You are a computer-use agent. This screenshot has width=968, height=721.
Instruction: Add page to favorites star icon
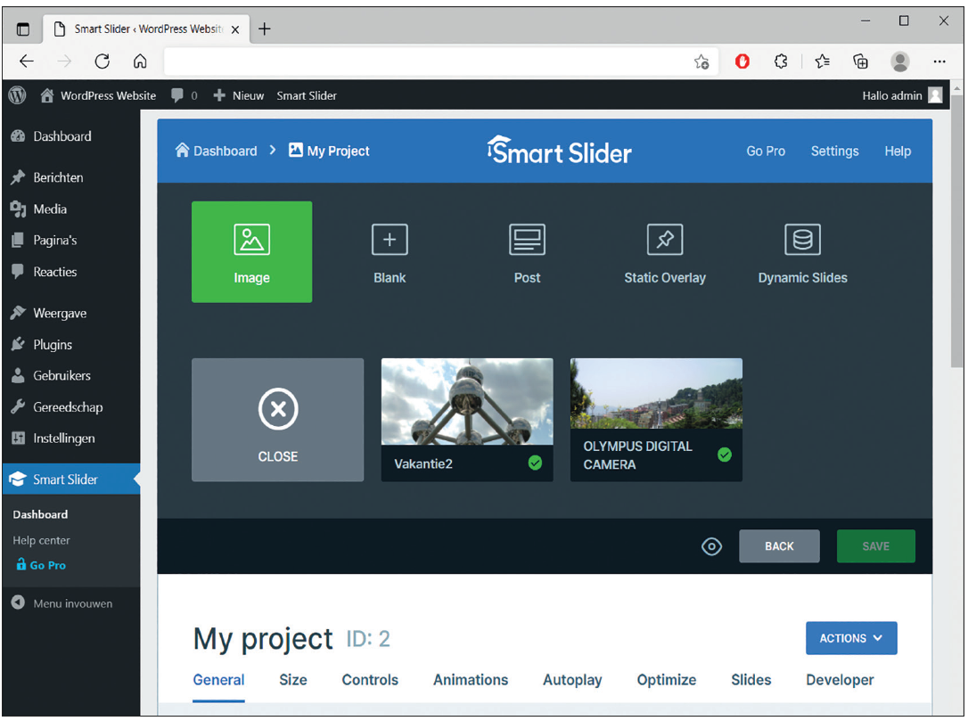[x=701, y=61]
